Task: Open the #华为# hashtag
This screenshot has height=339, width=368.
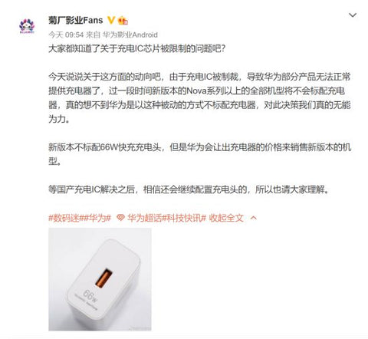Action: click(x=97, y=218)
